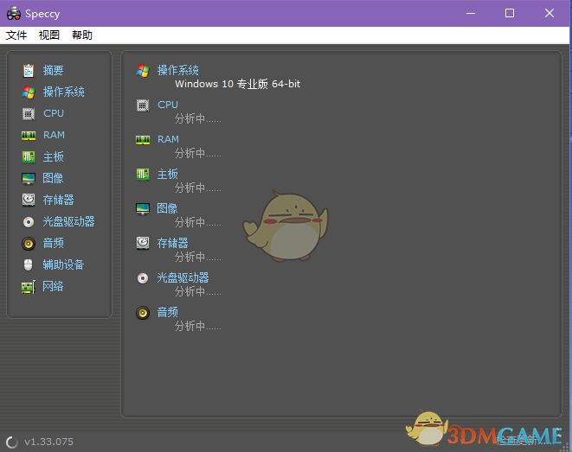Click the Summary clipboard icon in sidebar
Image resolution: width=572 pixels, height=452 pixels.
point(29,71)
